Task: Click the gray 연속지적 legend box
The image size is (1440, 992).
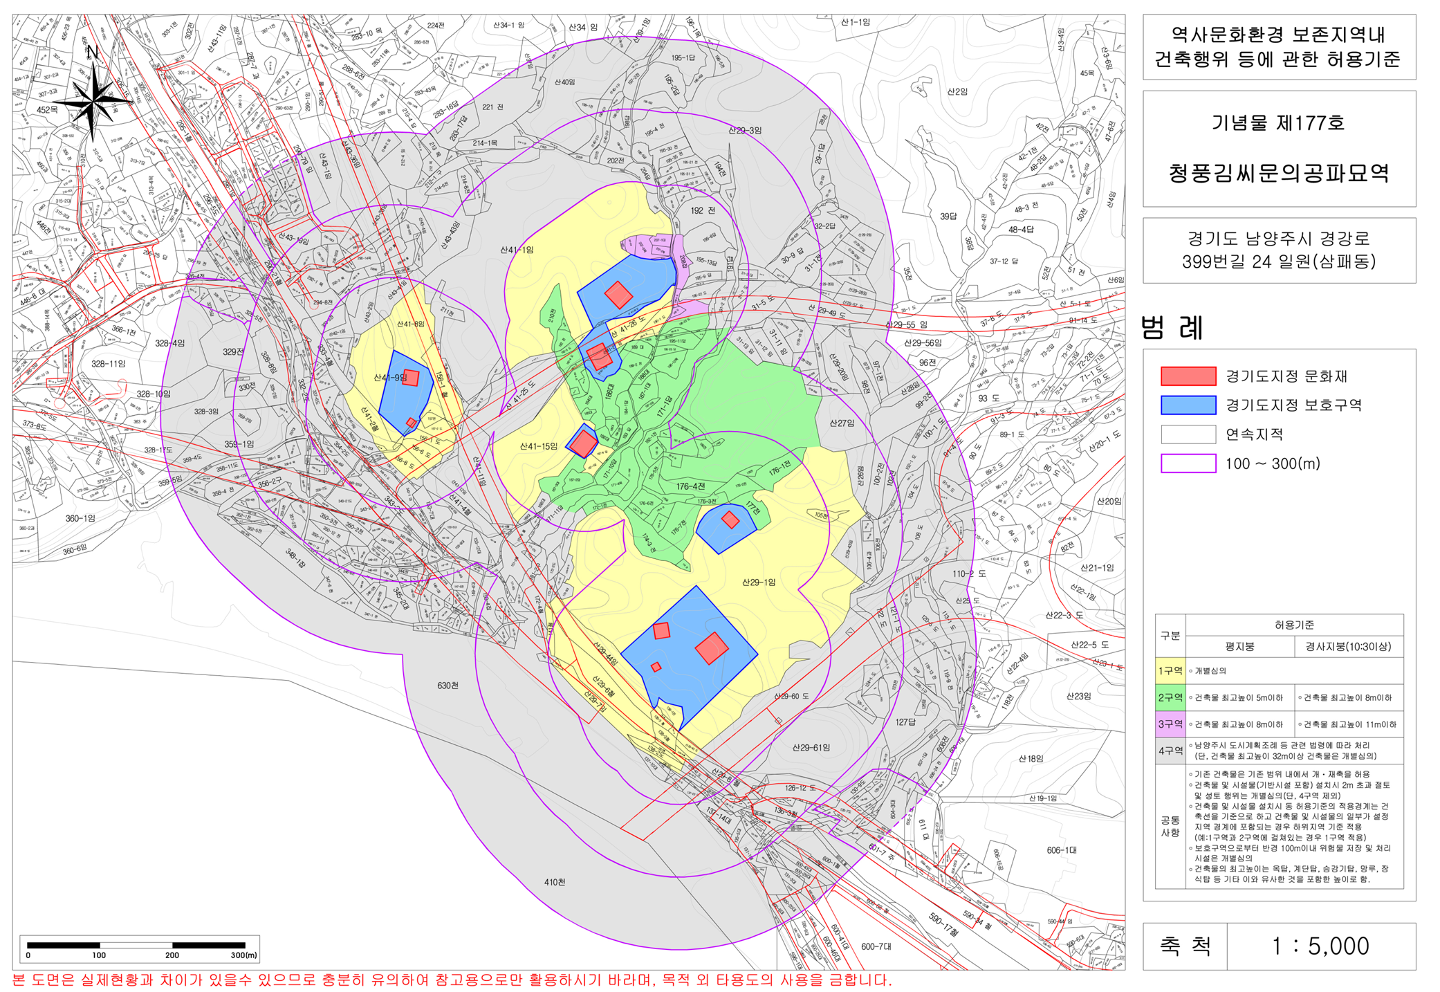Action: [x=1188, y=434]
